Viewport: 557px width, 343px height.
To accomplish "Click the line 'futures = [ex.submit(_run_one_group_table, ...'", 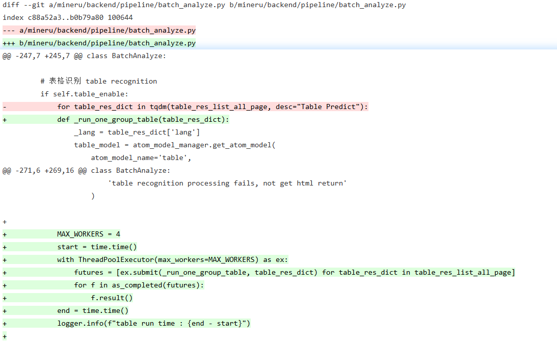I will [258, 273].
